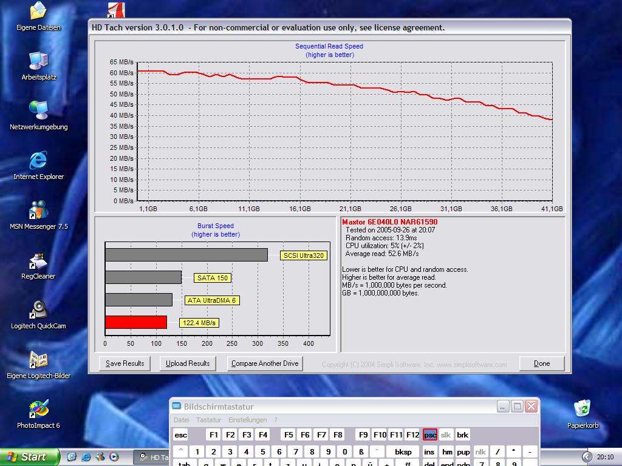Click the bksp backspace key
622x466 pixels.
[x=403, y=451]
